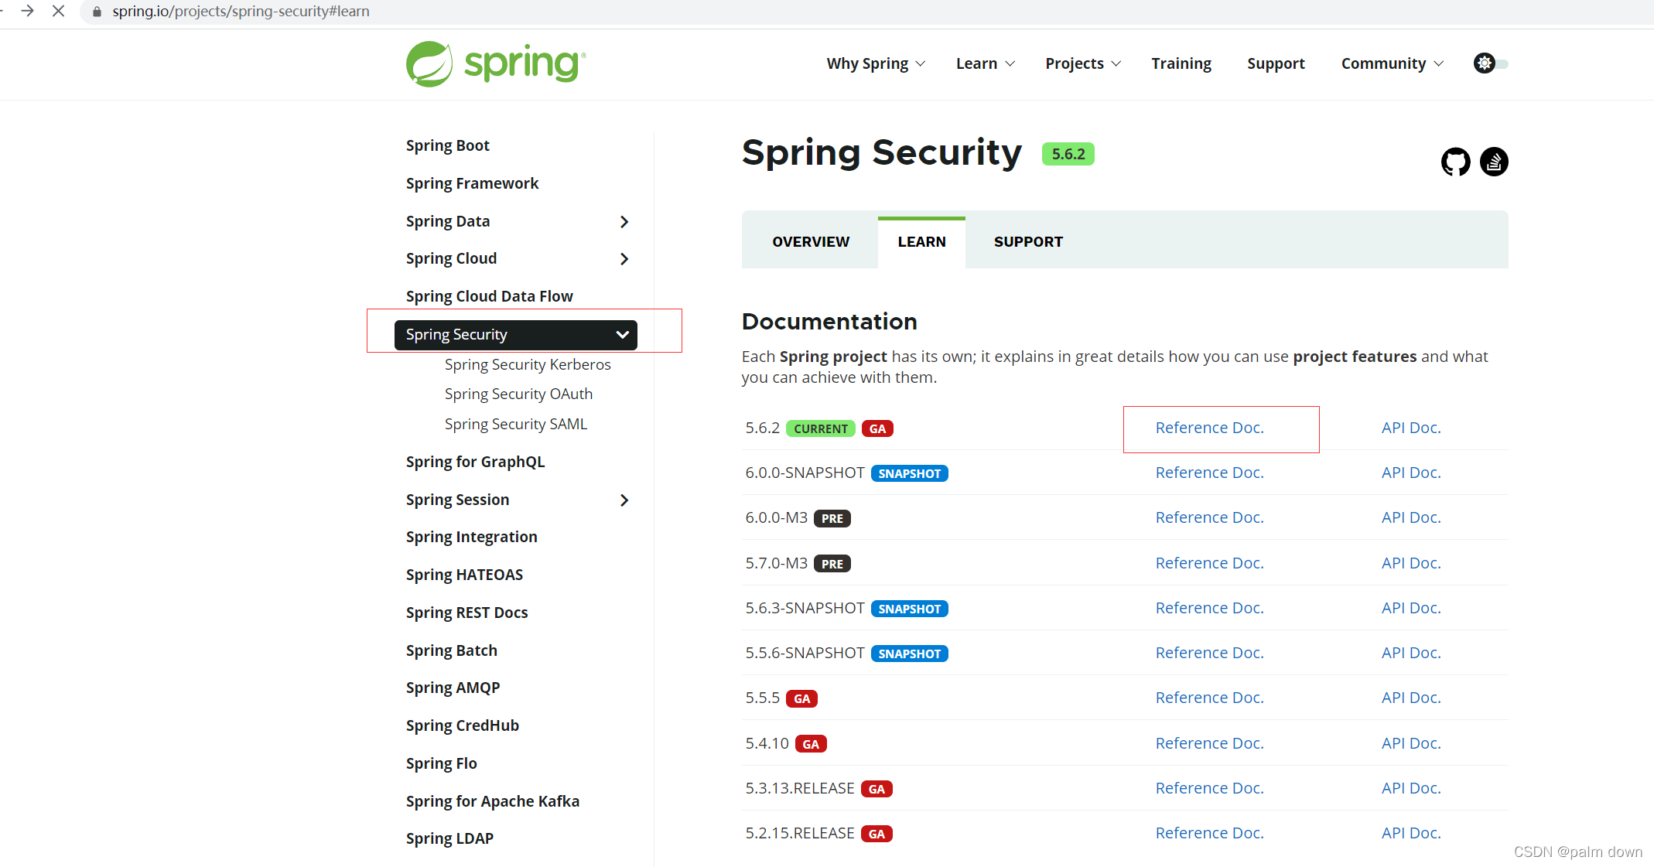Toggle the dark mode theme switch

click(x=1491, y=63)
